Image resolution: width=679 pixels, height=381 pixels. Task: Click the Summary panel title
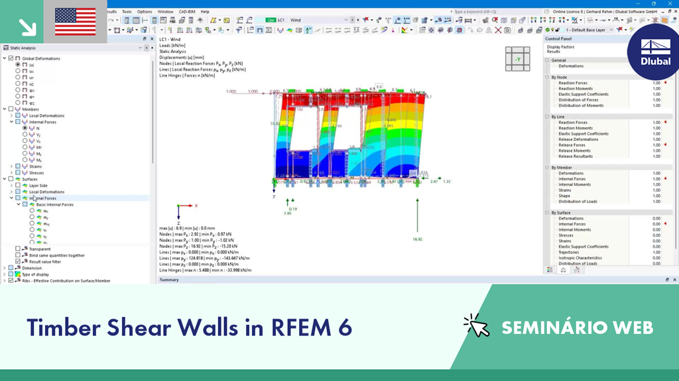[169, 280]
